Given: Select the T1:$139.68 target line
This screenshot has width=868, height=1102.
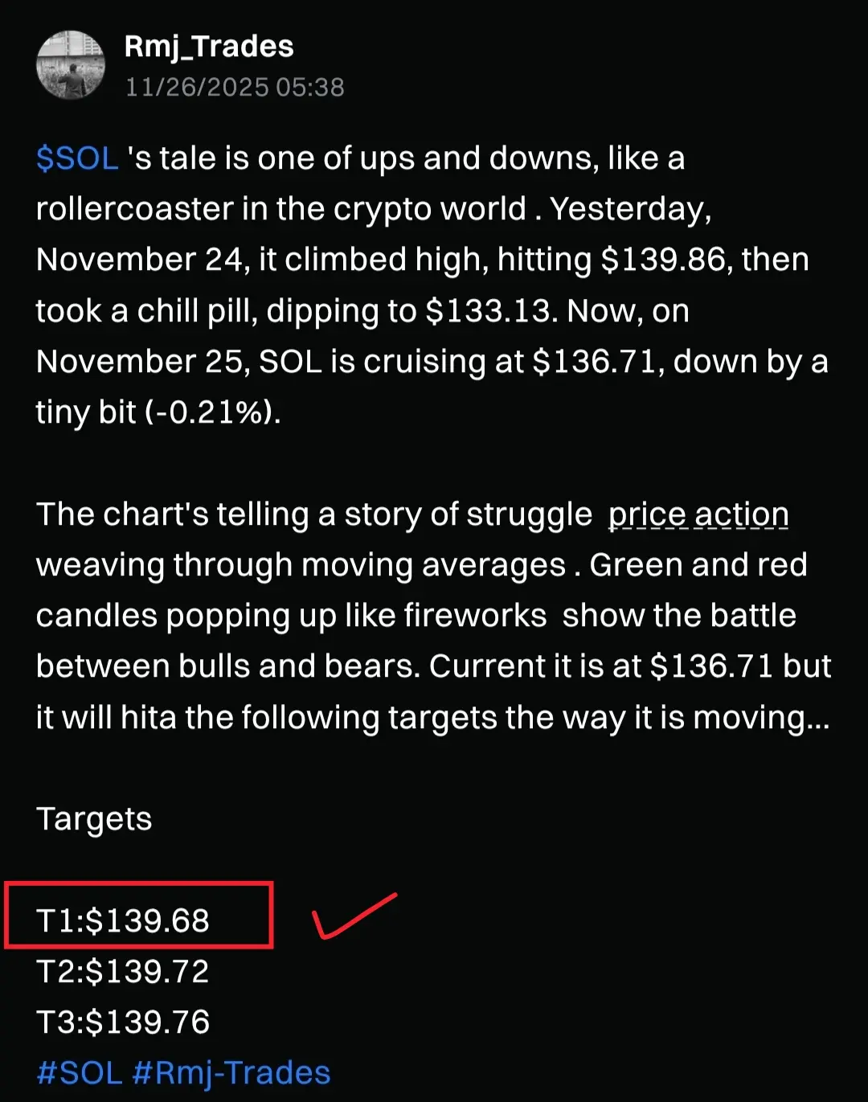Looking at the screenshot, I should 123,920.
